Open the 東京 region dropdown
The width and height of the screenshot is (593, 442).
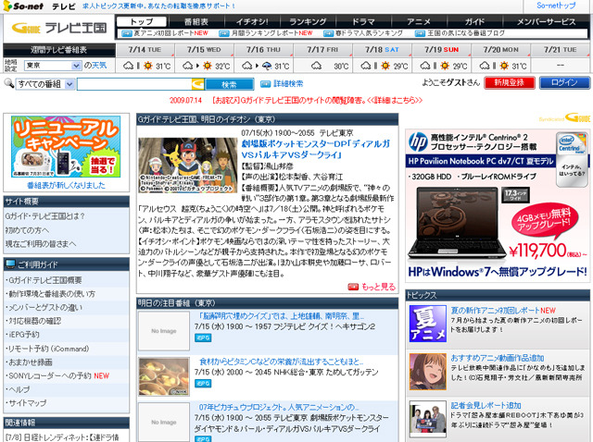click(x=53, y=66)
